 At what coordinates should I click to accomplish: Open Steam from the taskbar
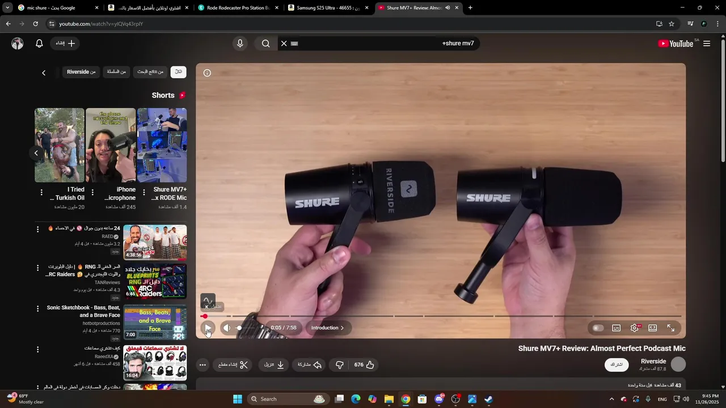(488, 399)
